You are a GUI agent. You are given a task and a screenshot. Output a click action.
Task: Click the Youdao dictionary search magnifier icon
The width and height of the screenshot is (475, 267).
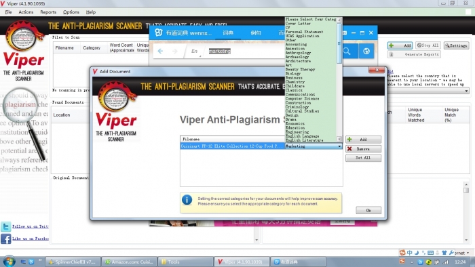(x=347, y=51)
